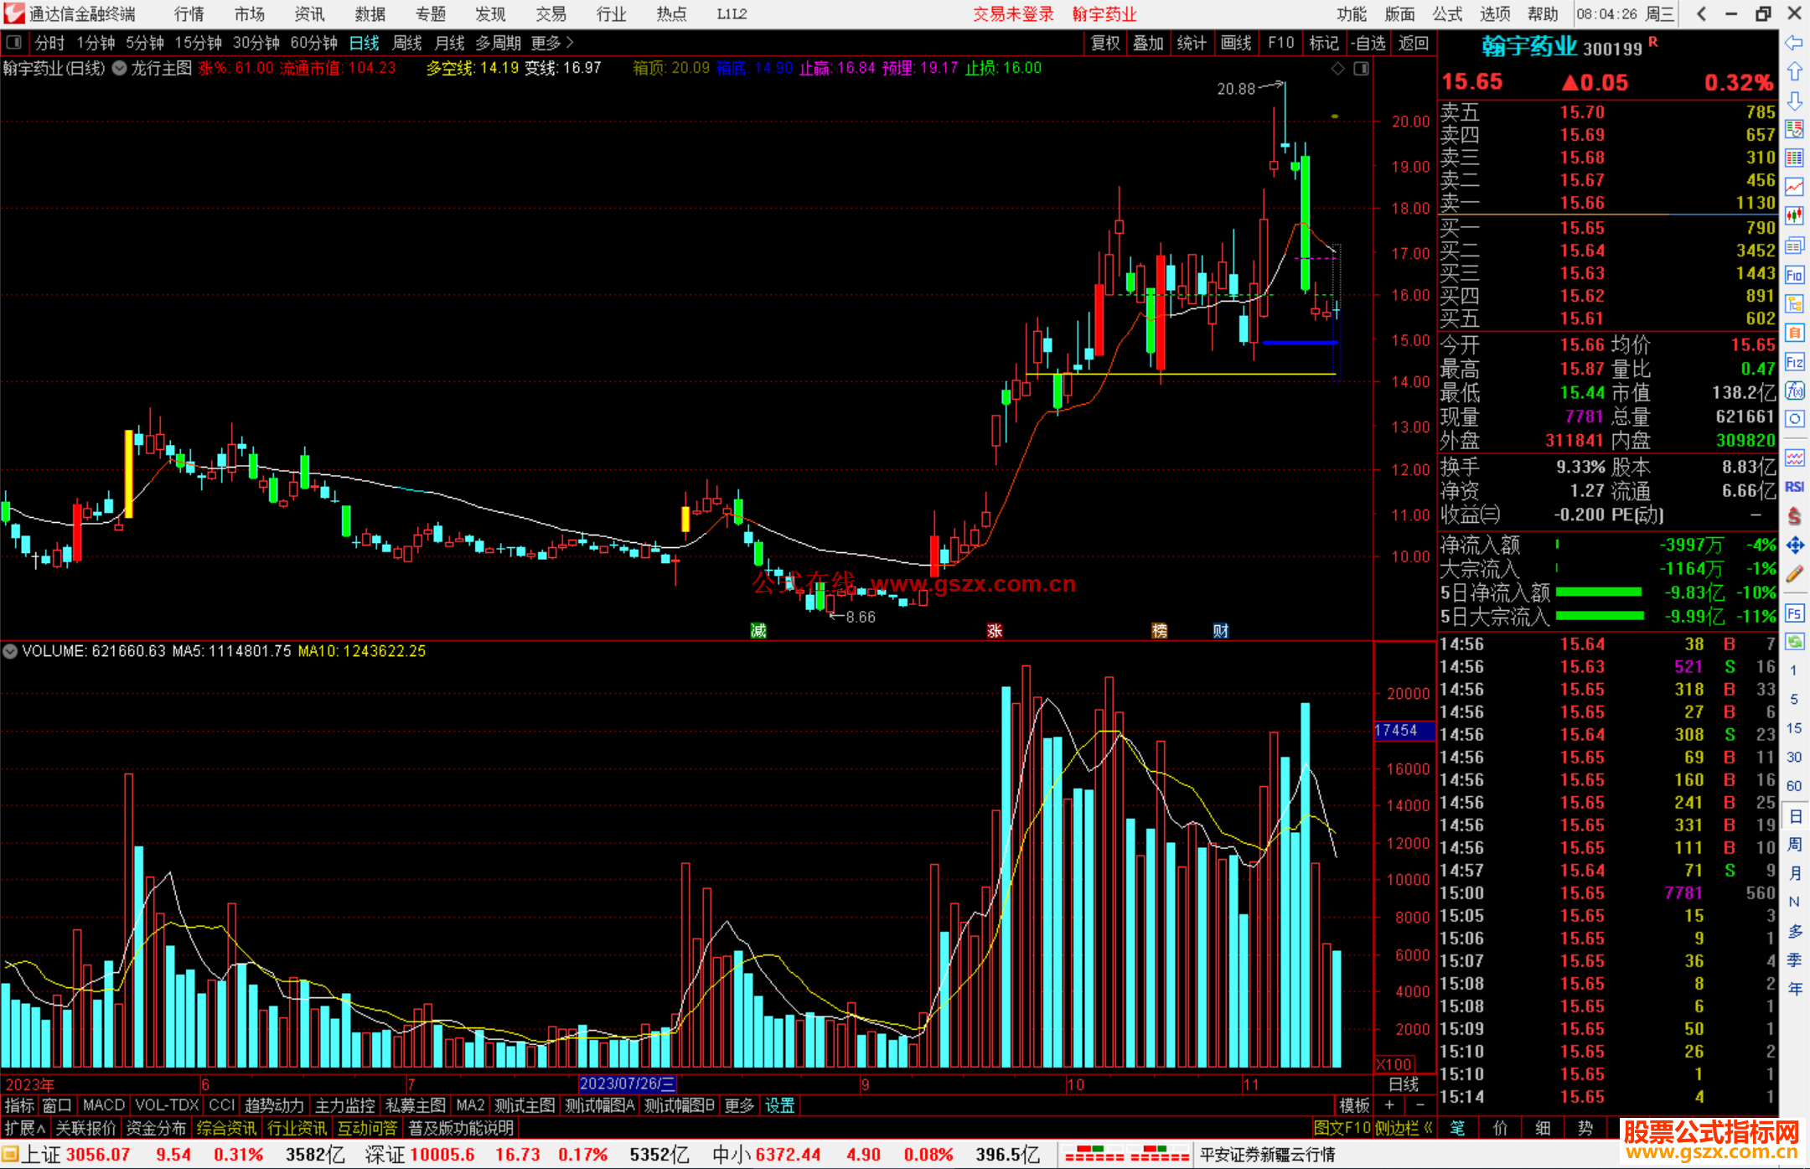1810x1169 pixels.
Task: Open the 行情 menu
Action: pyautogui.click(x=189, y=13)
